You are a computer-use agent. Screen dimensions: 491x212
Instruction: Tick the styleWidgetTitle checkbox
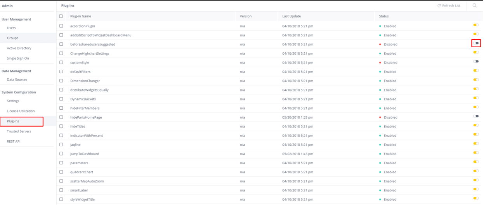tap(61, 199)
